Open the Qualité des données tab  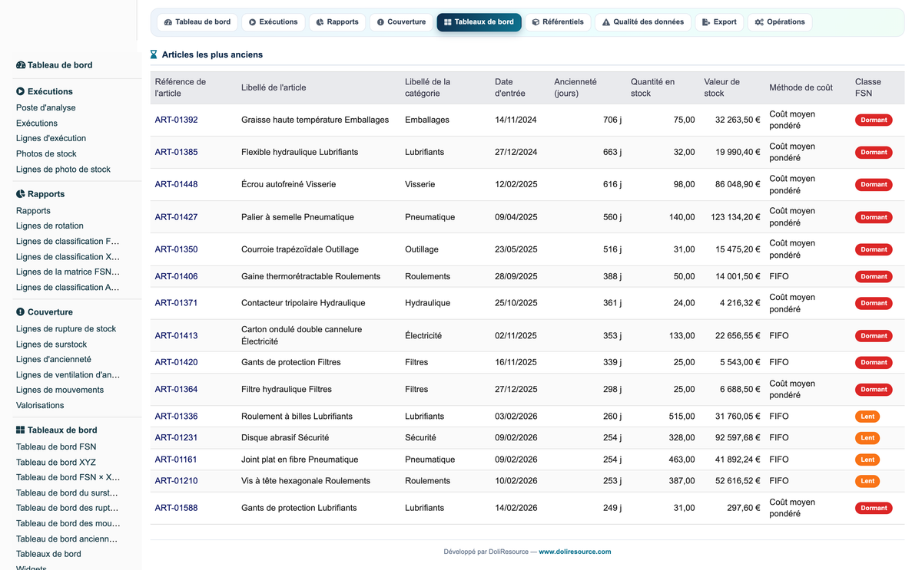643,22
